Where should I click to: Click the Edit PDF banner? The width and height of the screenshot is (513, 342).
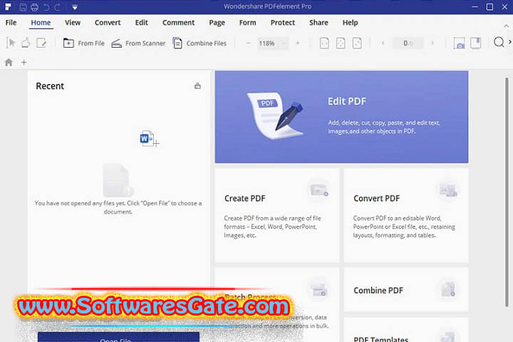(341, 117)
